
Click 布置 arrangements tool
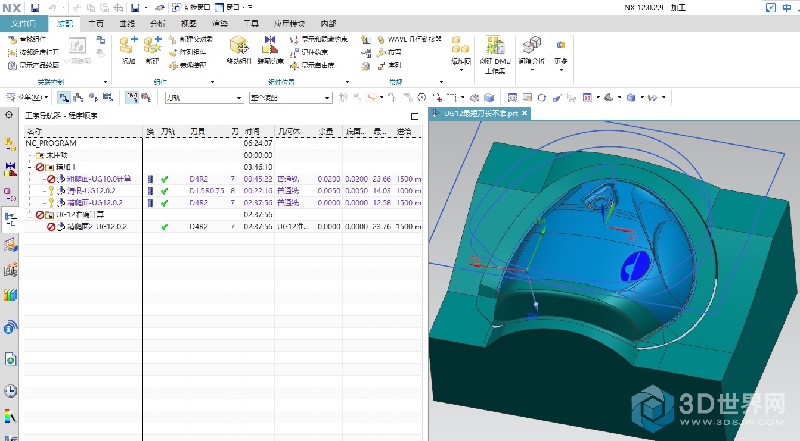(x=389, y=52)
